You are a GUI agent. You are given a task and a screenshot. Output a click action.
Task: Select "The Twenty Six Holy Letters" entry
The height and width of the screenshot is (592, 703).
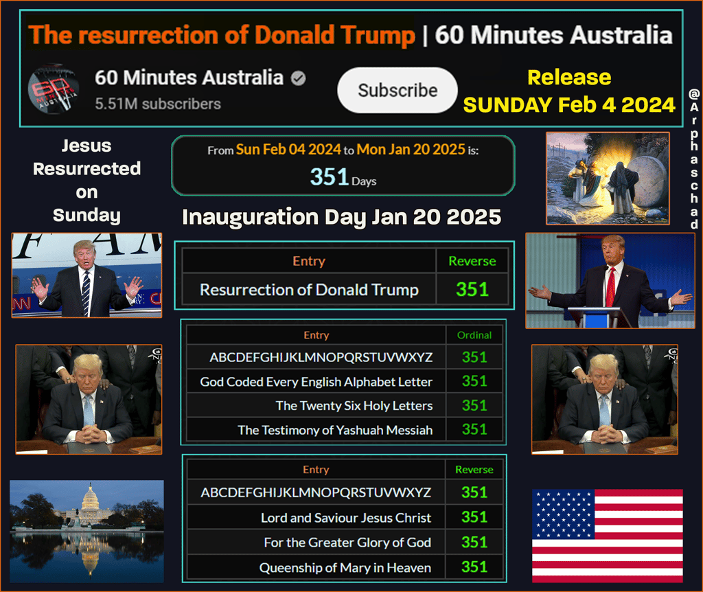(316, 406)
